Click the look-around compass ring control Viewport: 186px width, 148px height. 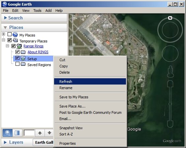point(170,30)
